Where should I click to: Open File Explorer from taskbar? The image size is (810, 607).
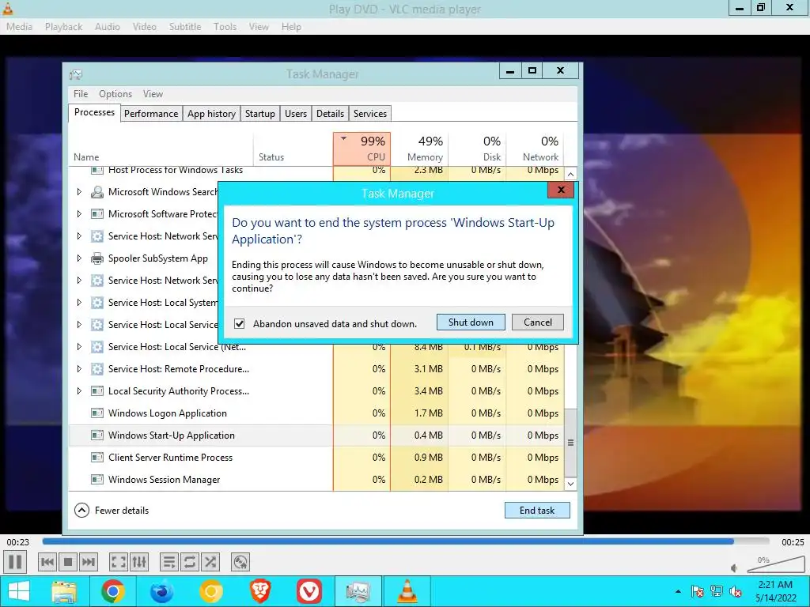(x=65, y=591)
